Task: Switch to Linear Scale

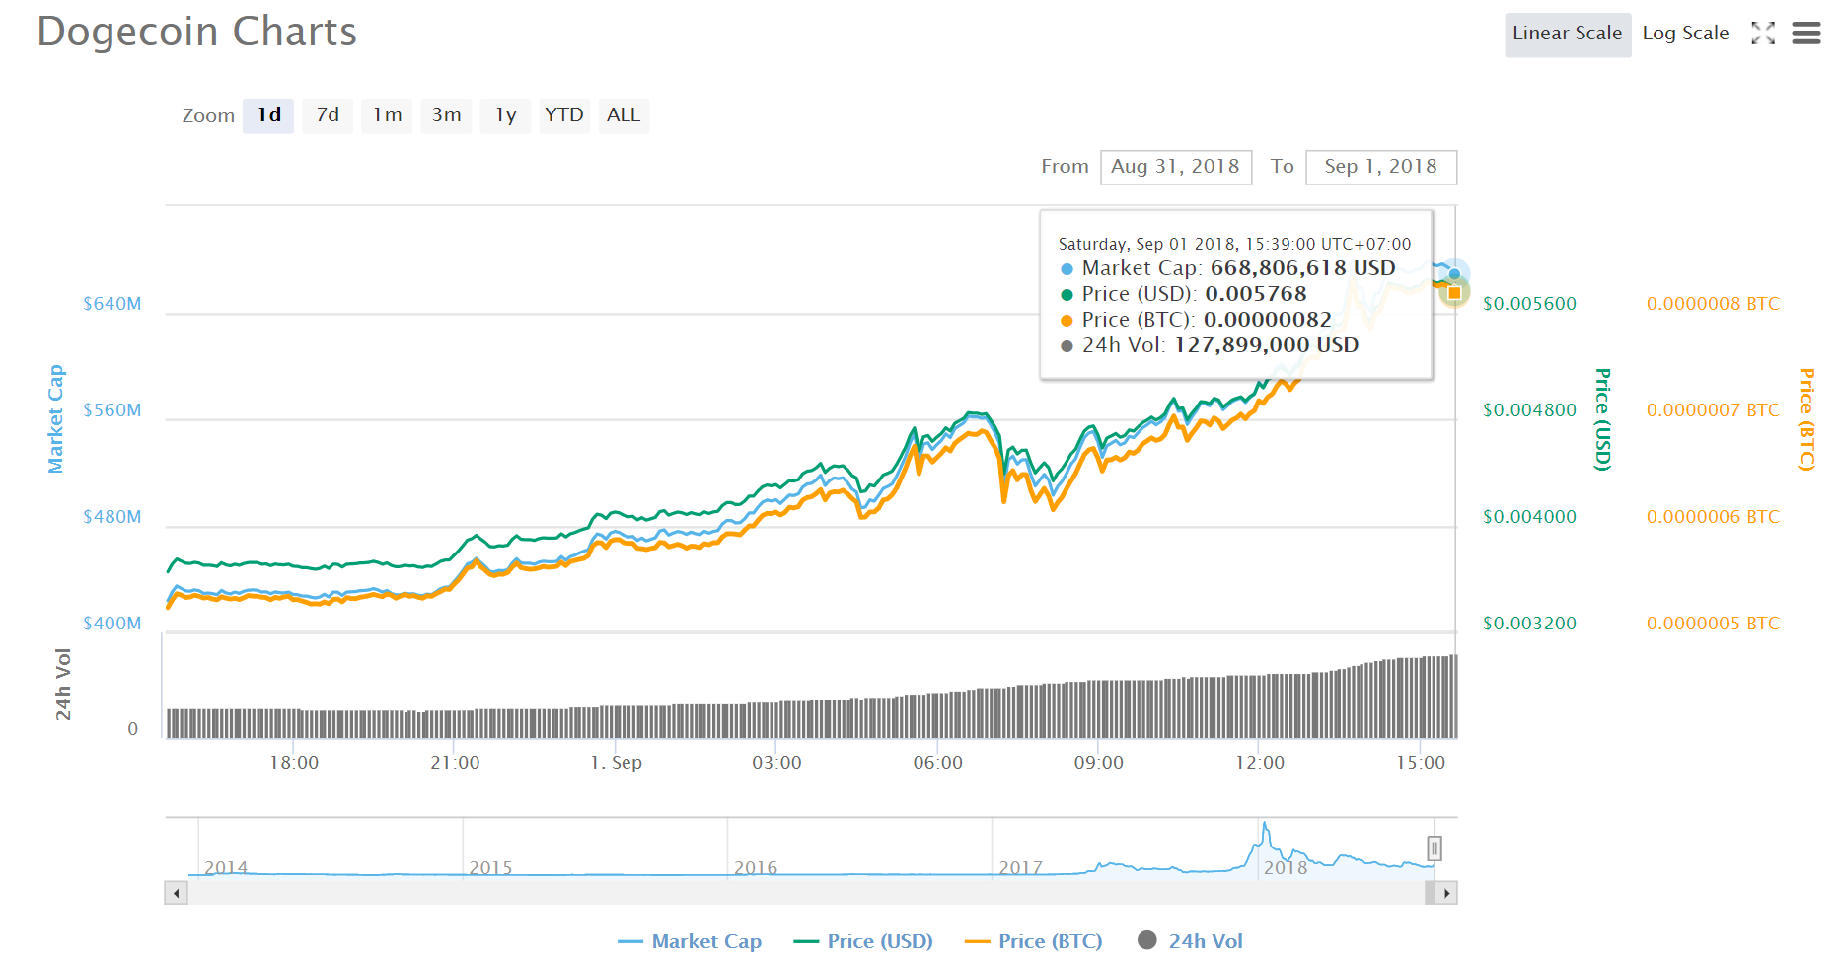Action: click(1568, 34)
